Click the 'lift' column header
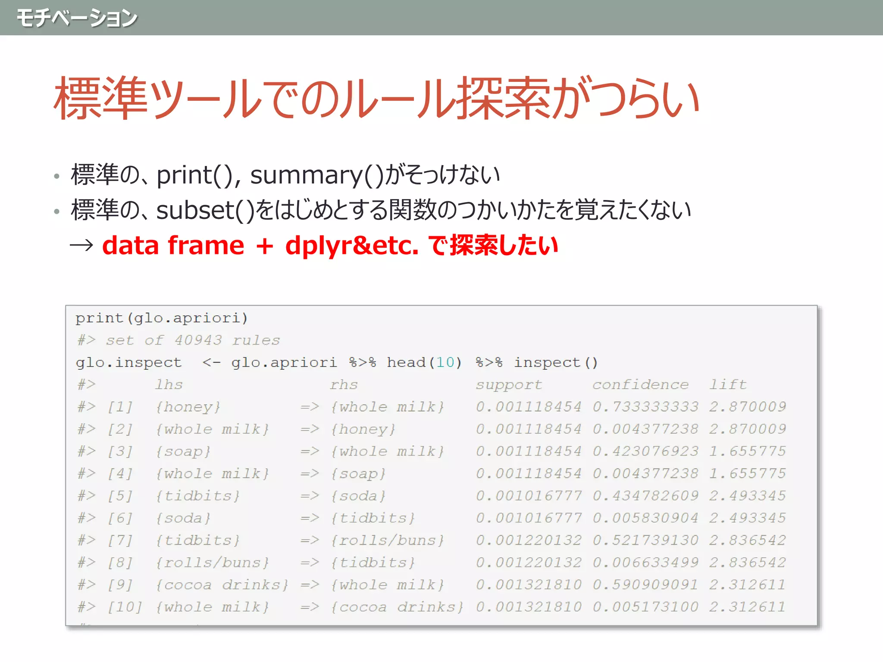This screenshot has height=662, width=883. click(x=728, y=384)
